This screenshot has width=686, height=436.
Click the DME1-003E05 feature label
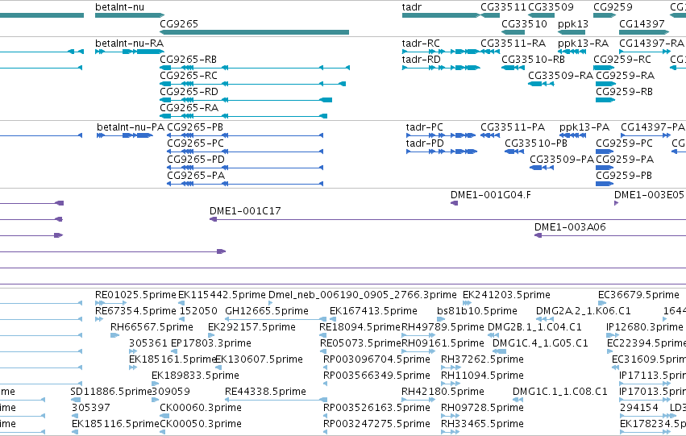[x=649, y=195]
